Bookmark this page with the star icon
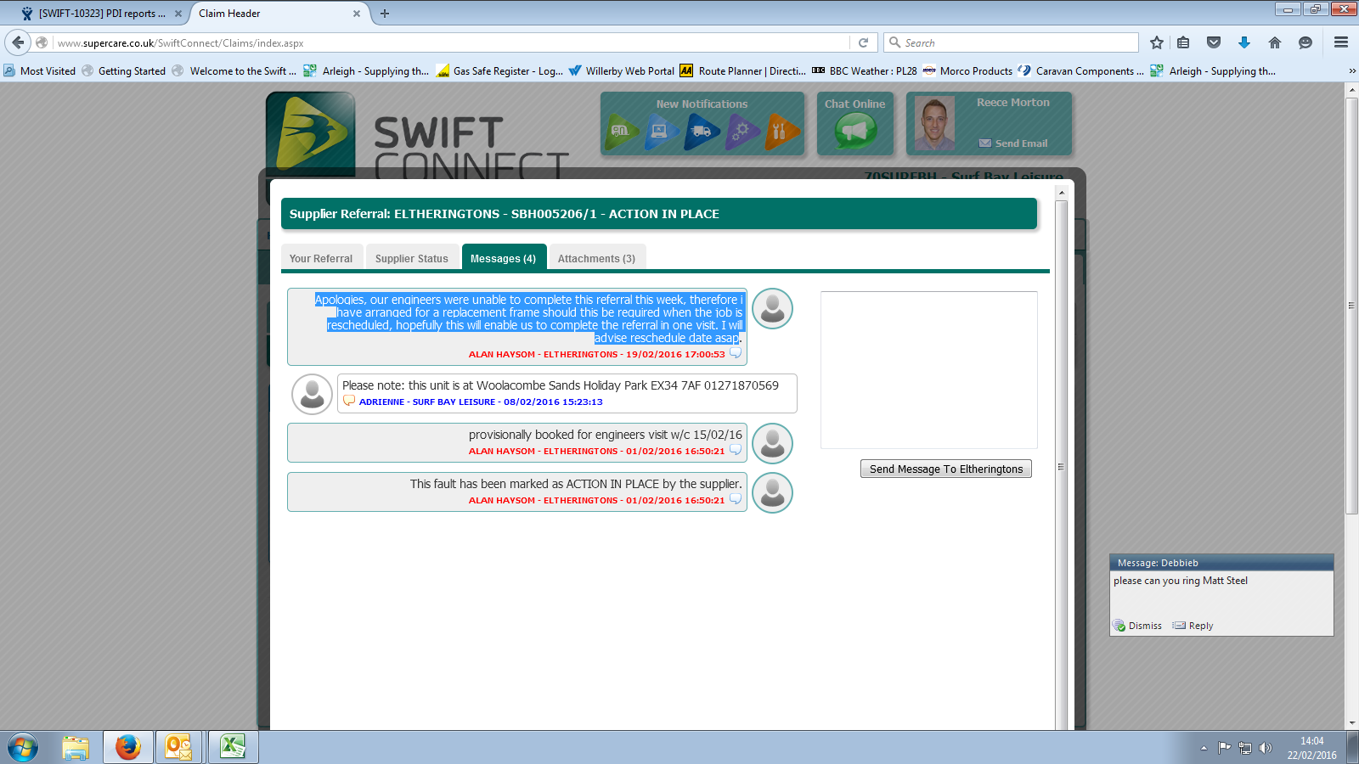 (1157, 42)
